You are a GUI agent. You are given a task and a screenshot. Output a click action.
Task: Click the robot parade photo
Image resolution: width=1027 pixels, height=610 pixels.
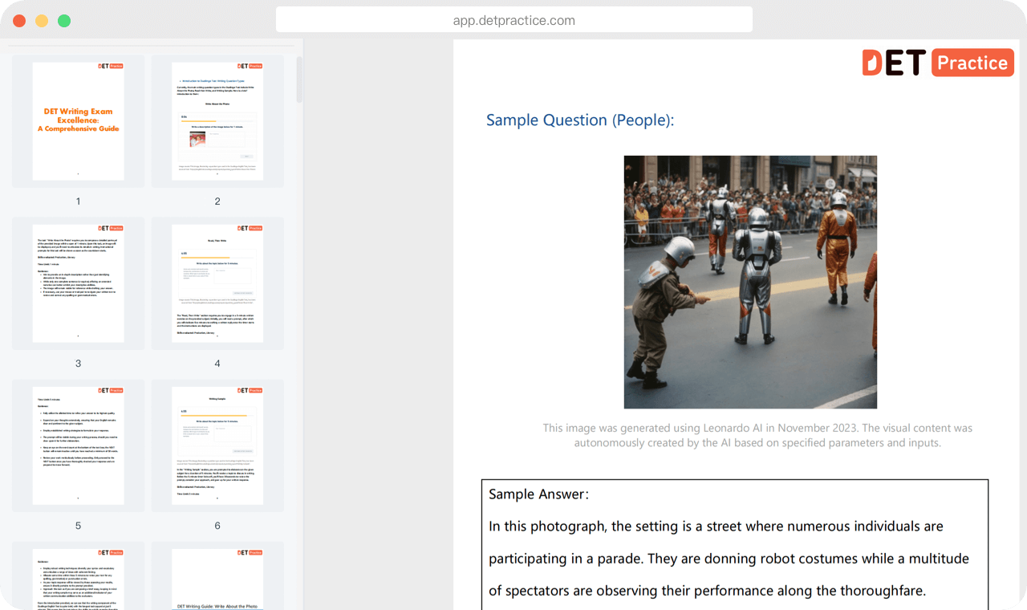point(750,282)
